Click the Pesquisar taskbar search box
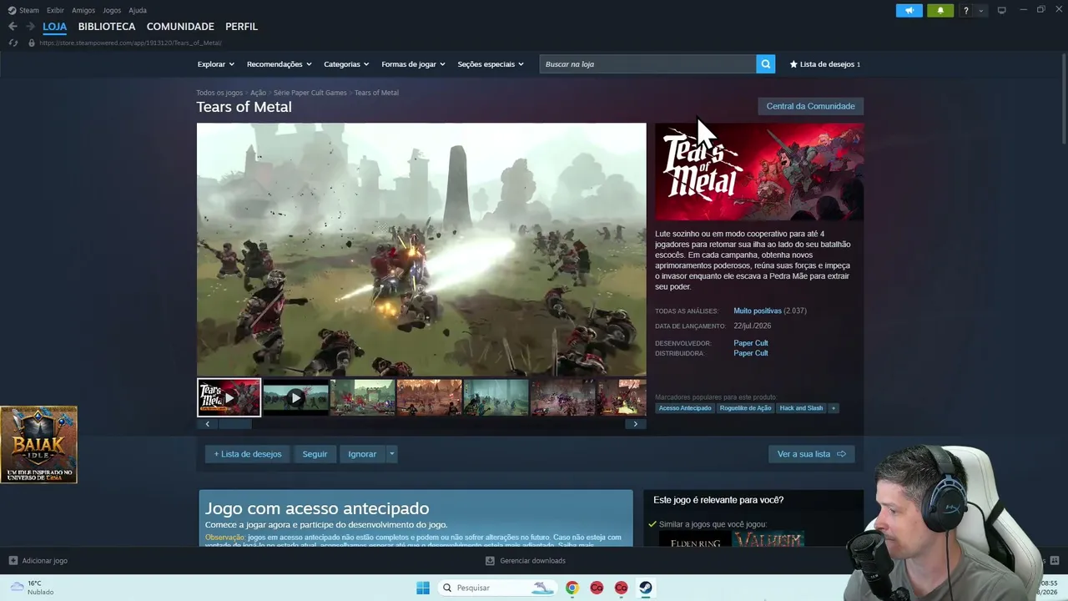Image resolution: width=1068 pixels, height=601 pixels. (x=497, y=588)
